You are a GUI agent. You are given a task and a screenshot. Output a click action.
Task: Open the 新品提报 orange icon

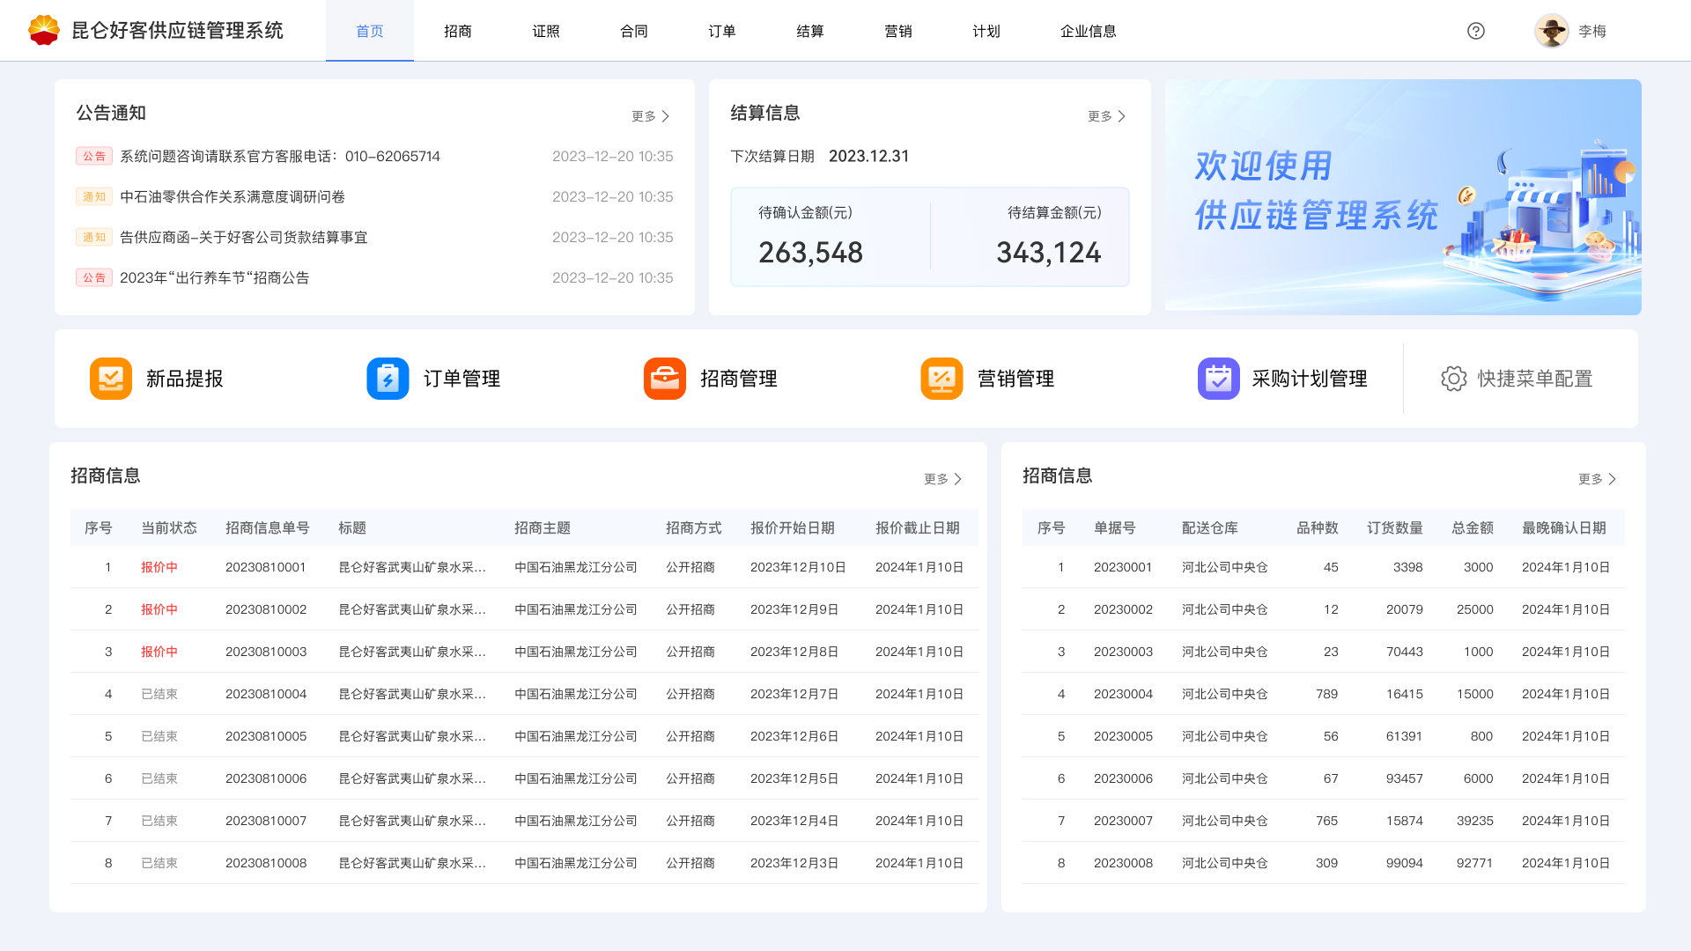coord(111,379)
